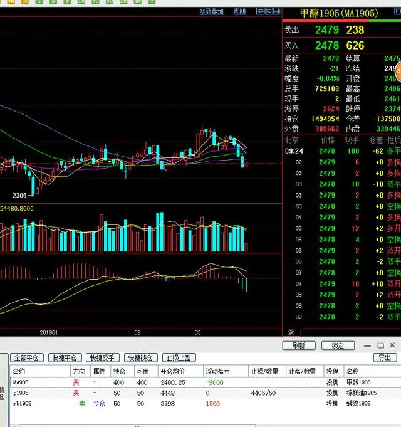The height and width of the screenshot is (427, 401).
Task: Click the 201901 date marker on the time axis
Action: pyautogui.click(x=49, y=332)
